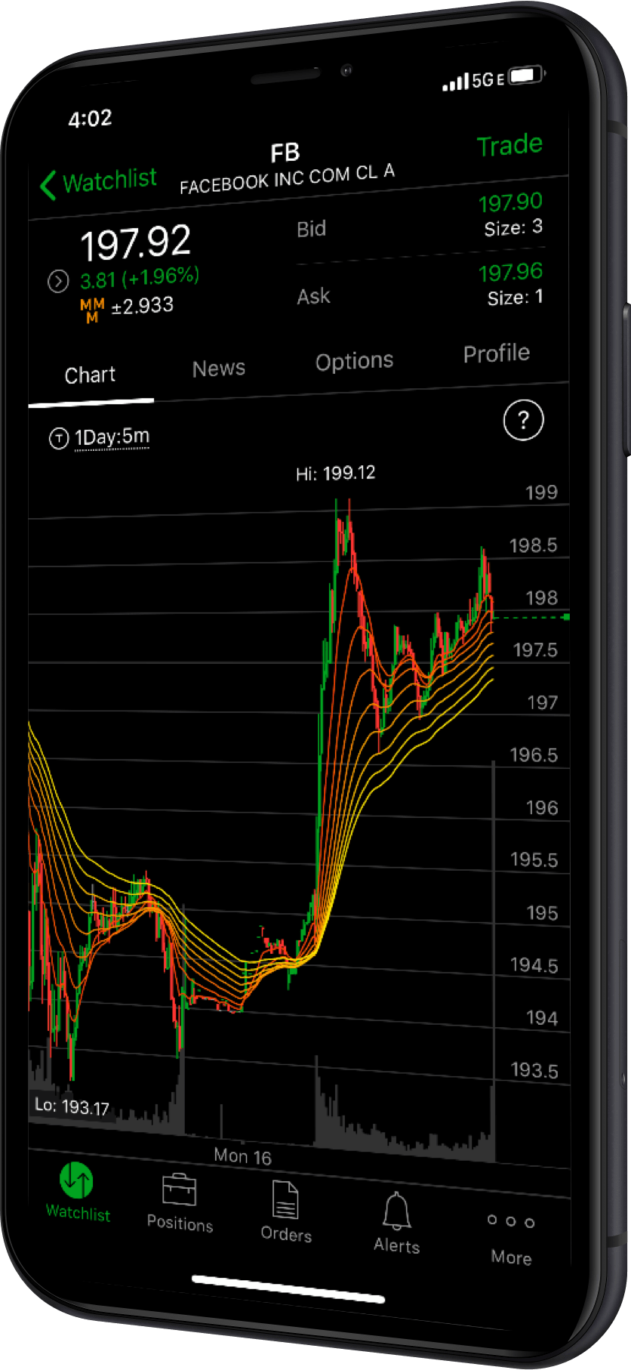Open the Options tab
This screenshot has height=1370, width=631.
(x=355, y=362)
